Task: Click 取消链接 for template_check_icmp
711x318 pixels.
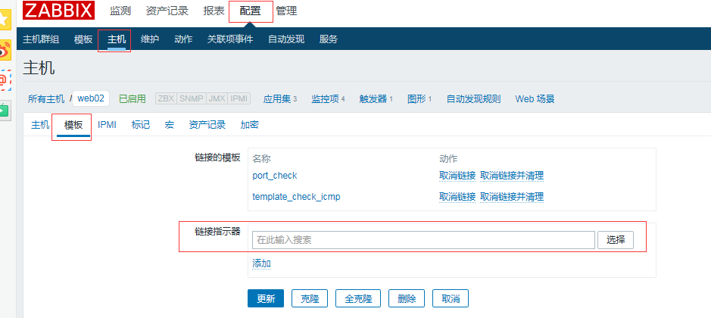Action: tap(457, 197)
